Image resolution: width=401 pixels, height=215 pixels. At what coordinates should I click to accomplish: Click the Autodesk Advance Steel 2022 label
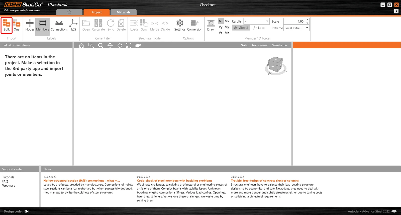tap(369, 211)
